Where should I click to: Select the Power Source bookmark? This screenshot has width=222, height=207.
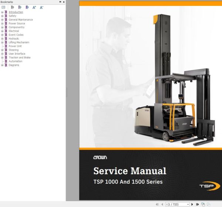click(x=17, y=24)
